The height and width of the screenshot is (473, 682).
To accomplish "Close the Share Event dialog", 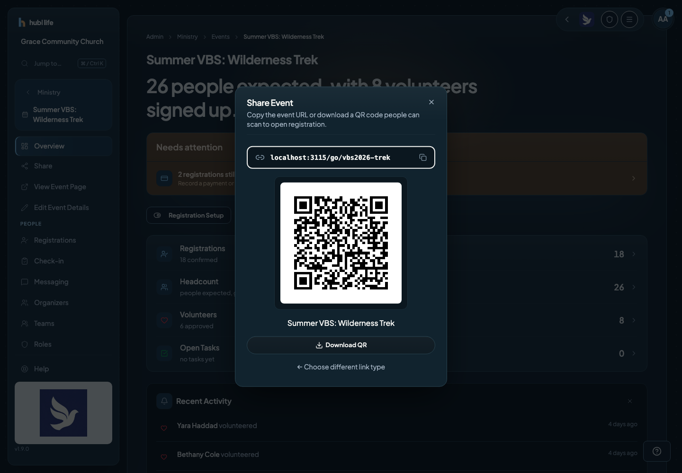I will [431, 102].
